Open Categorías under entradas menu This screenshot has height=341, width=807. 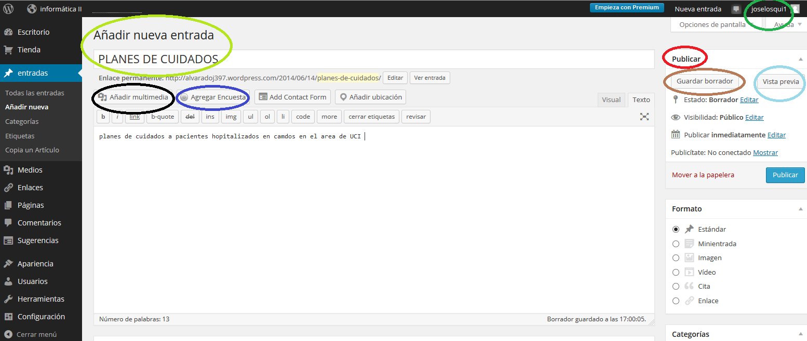click(x=22, y=121)
